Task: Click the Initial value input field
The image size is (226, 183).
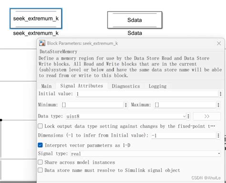Action: [x=147, y=94]
